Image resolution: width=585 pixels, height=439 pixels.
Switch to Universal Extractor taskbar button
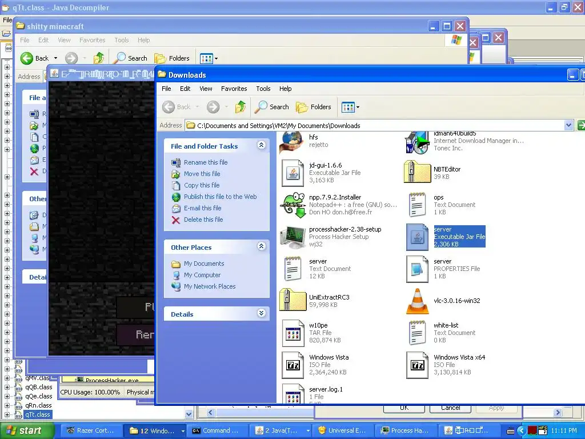coord(343,430)
